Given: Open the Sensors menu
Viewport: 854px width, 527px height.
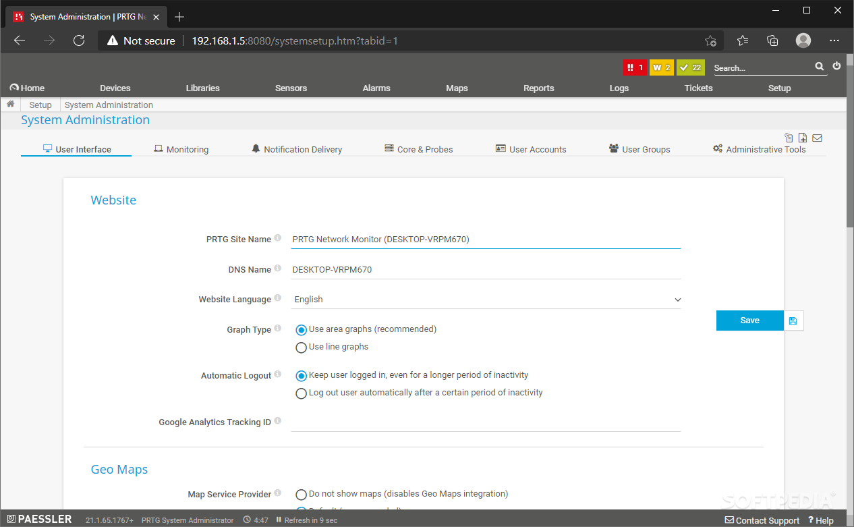Looking at the screenshot, I should tap(291, 88).
